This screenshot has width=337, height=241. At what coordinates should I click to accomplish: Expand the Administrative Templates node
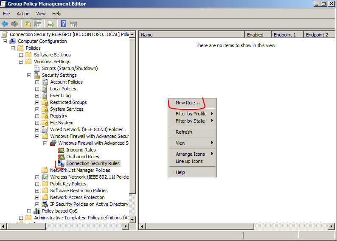click(x=21, y=218)
